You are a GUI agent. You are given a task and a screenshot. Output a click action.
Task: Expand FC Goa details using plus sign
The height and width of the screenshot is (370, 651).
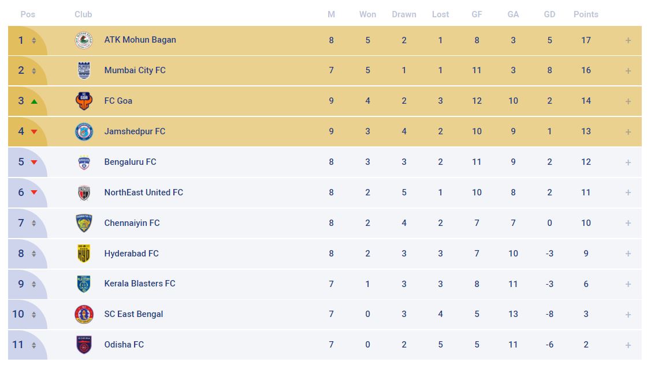pos(628,101)
